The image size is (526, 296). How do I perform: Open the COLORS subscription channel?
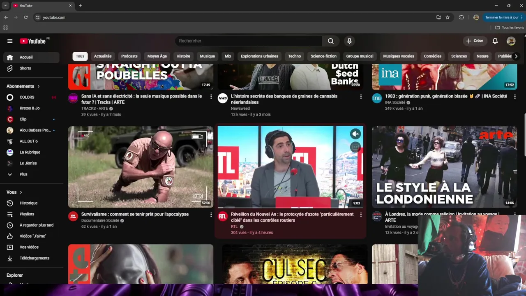pyautogui.click(x=31, y=97)
